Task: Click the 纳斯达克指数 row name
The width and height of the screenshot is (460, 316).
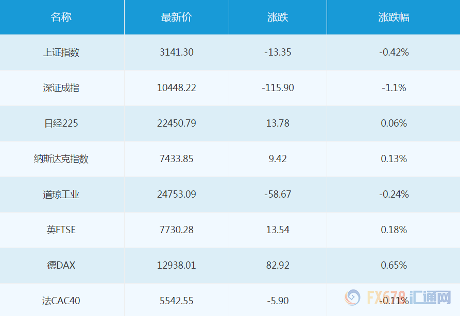Action: (x=61, y=159)
